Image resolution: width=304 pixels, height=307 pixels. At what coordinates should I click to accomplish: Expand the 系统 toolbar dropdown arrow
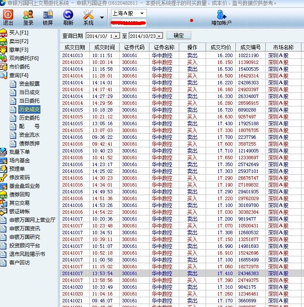102,17
